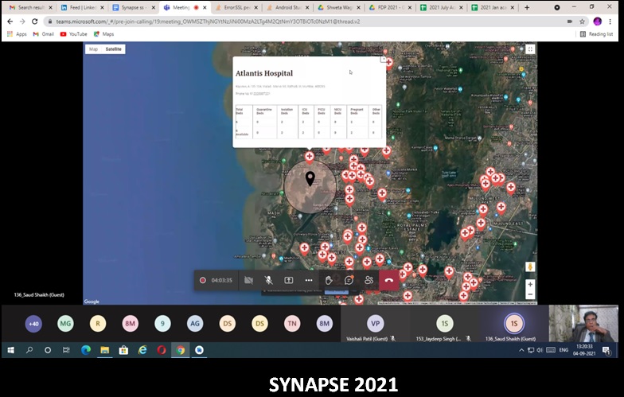Open the Windows Start menu
The image size is (624, 397).
[11, 350]
